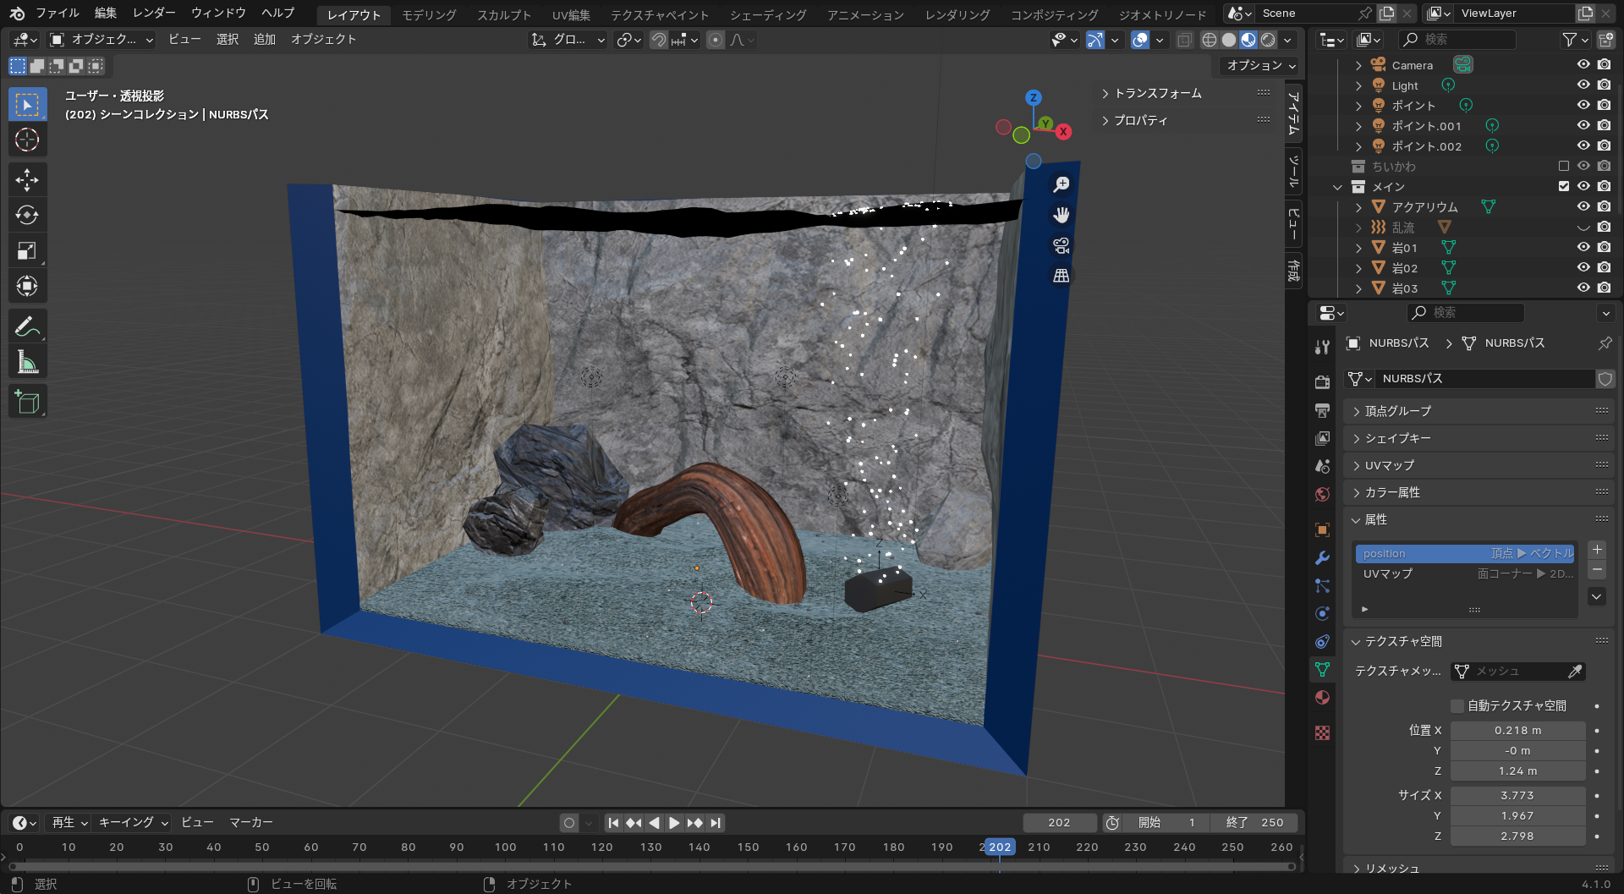The height and width of the screenshot is (894, 1624).
Task: Open the Tool properties tab
Action: pyautogui.click(x=1323, y=347)
